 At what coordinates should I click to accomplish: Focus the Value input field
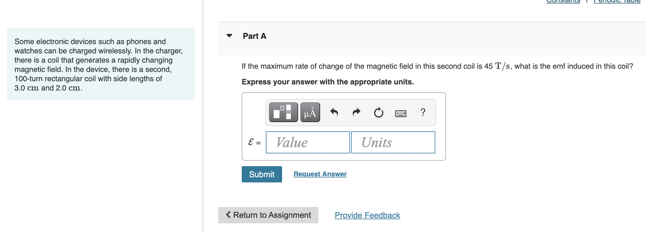(308, 142)
